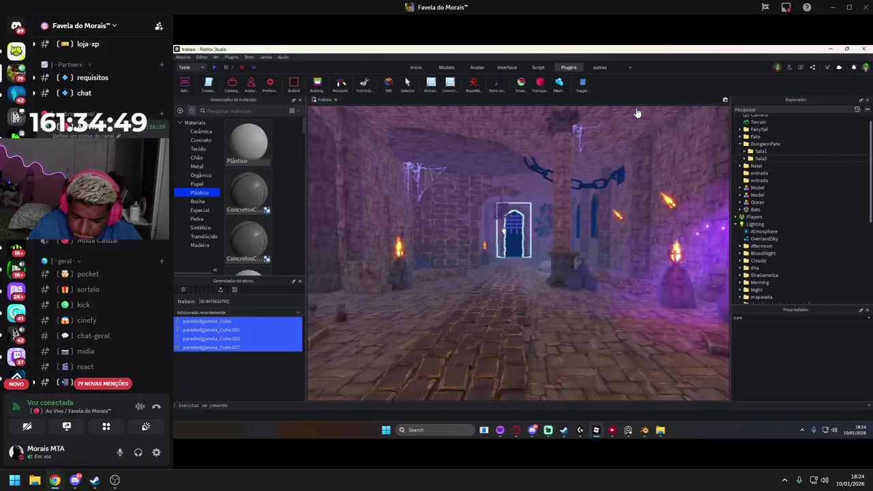Click the Building Tools plugin icon

[317, 82]
